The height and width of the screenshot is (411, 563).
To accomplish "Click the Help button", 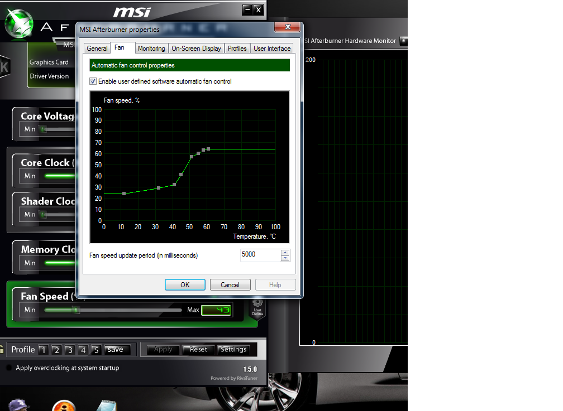I will click(275, 285).
